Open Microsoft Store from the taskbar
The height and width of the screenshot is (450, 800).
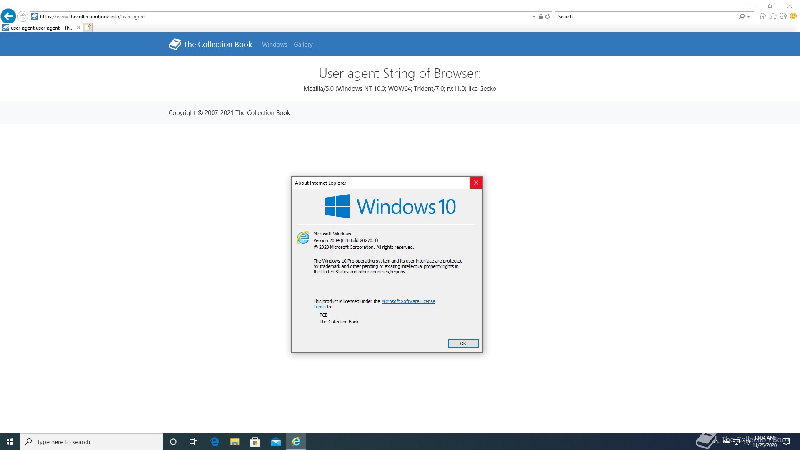(x=255, y=442)
